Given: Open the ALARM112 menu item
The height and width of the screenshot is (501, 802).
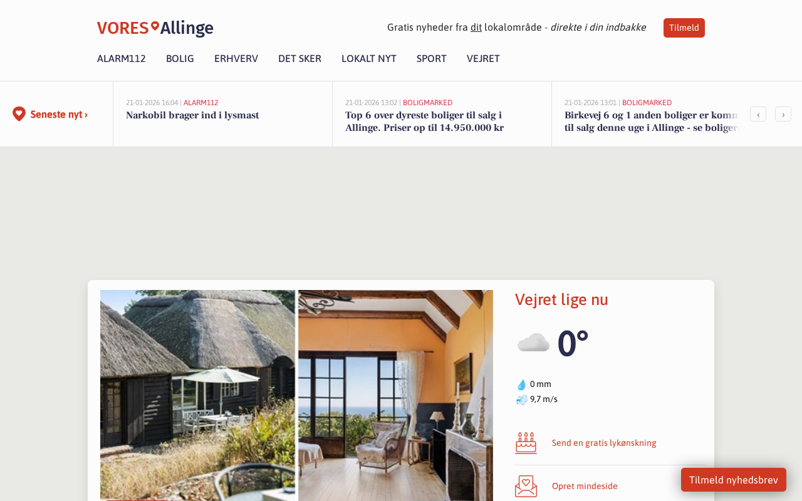Looking at the screenshot, I should (122, 59).
